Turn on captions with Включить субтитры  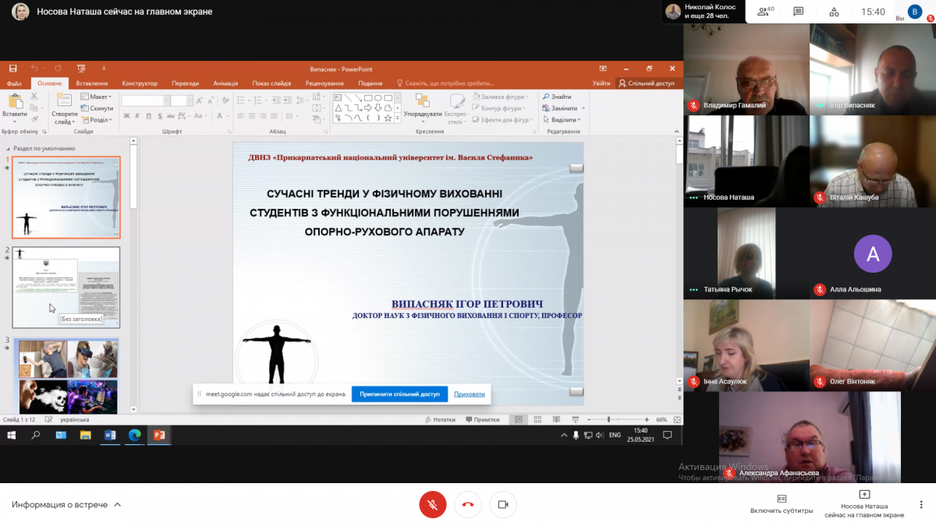click(x=782, y=503)
